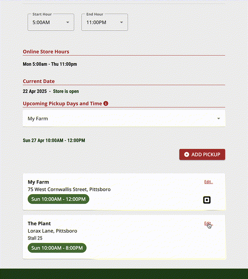
Task: Click the ADD PICKUP button
Action: [x=202, y=154]
